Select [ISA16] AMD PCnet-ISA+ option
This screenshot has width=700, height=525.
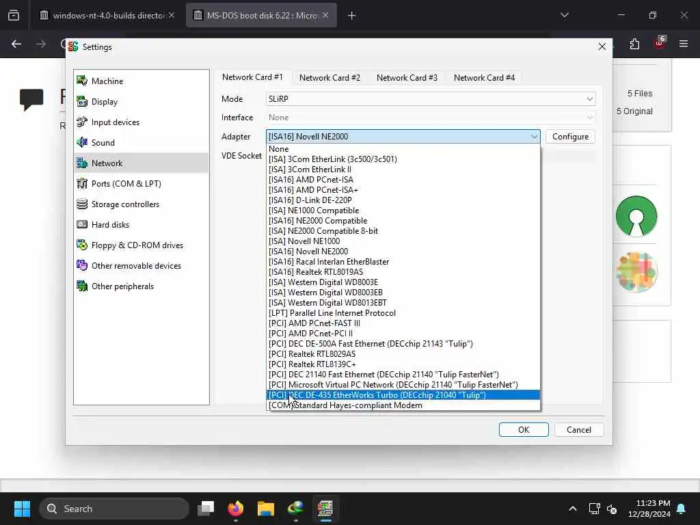tap(403, 190)
